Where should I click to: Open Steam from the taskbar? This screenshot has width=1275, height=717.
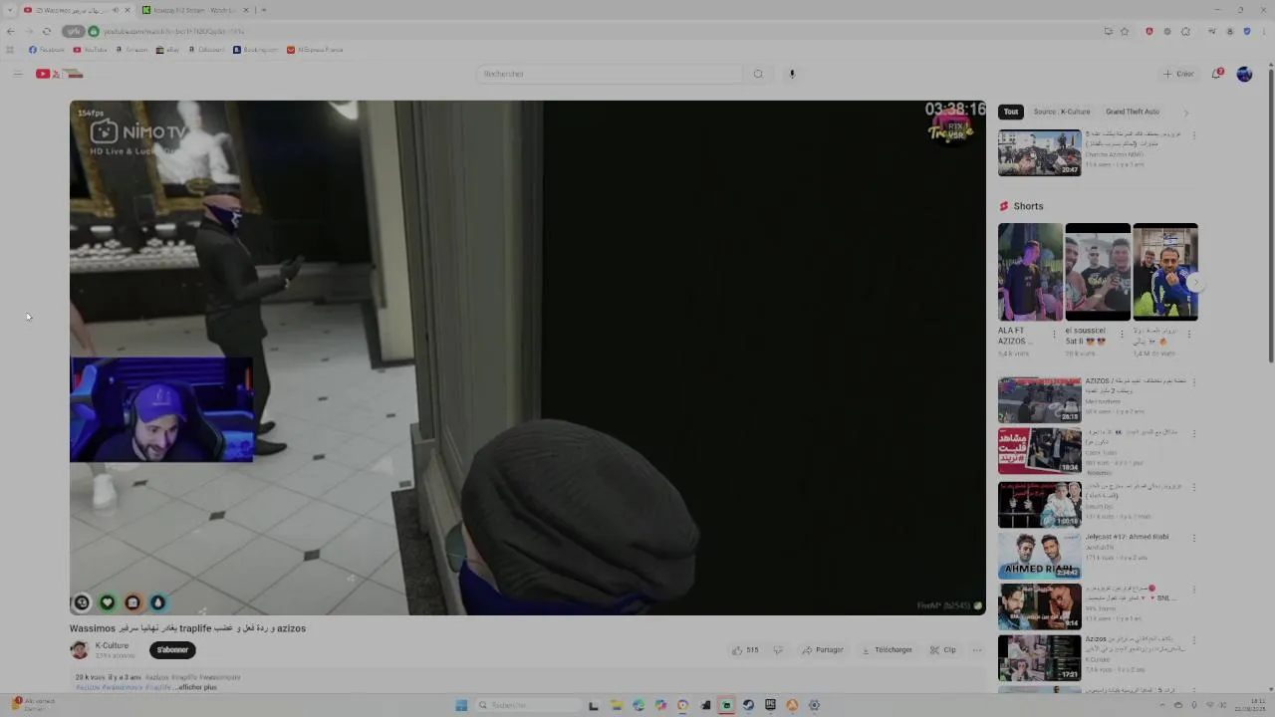748,705
